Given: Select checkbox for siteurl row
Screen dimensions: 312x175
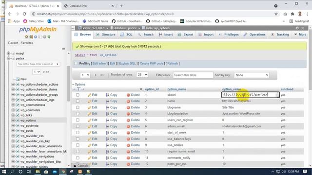Looking at the screenshot, I should coord(78,95).
